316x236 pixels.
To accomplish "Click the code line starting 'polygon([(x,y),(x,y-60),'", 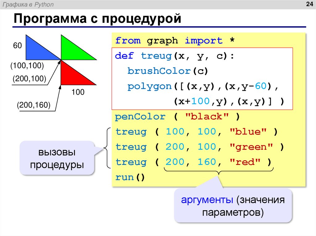I will click(203, 86).
